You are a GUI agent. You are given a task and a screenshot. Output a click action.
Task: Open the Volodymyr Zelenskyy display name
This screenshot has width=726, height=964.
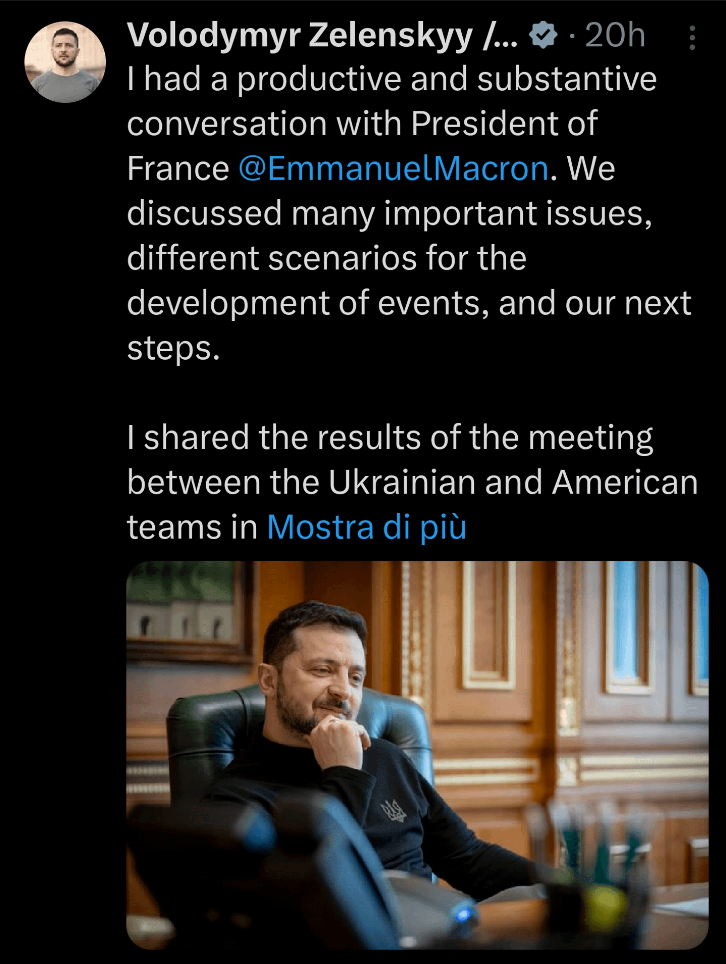tap(323, 36)
